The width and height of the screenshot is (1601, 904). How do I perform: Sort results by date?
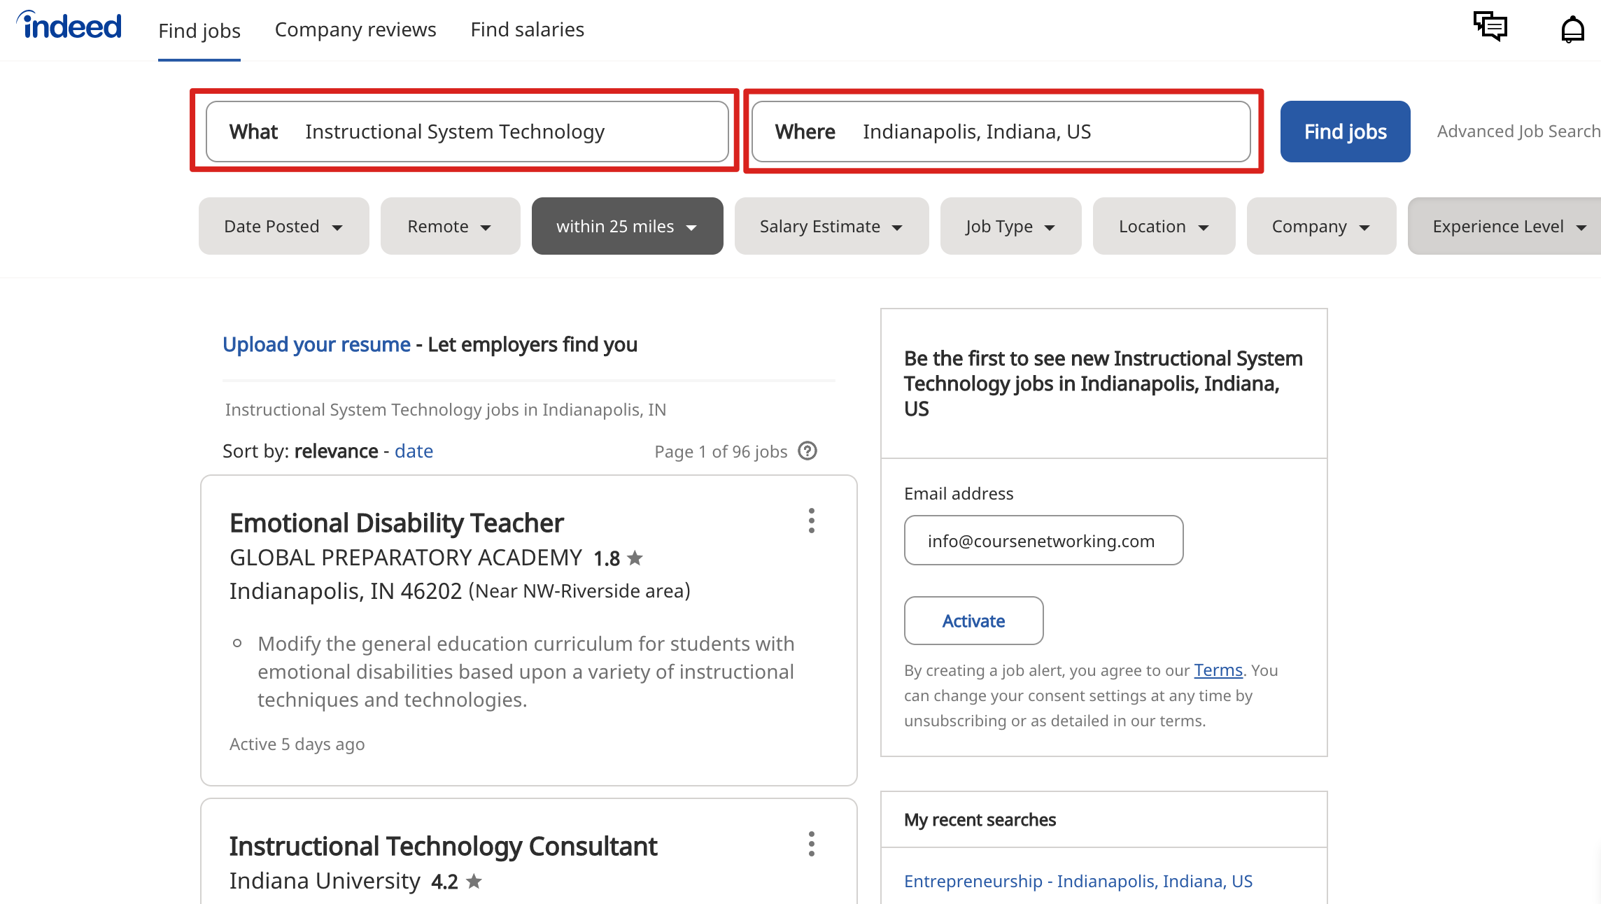tap(414, 451)
